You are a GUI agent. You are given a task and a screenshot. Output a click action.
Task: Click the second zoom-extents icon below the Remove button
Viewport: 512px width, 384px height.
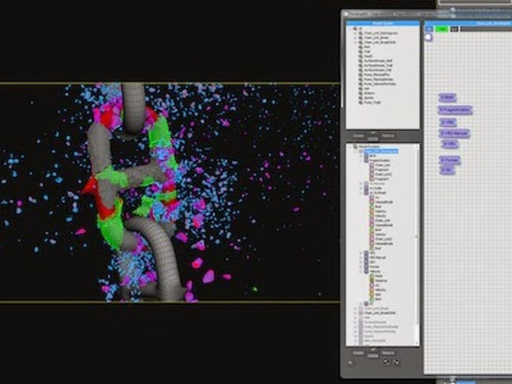[x=396, y=362]
